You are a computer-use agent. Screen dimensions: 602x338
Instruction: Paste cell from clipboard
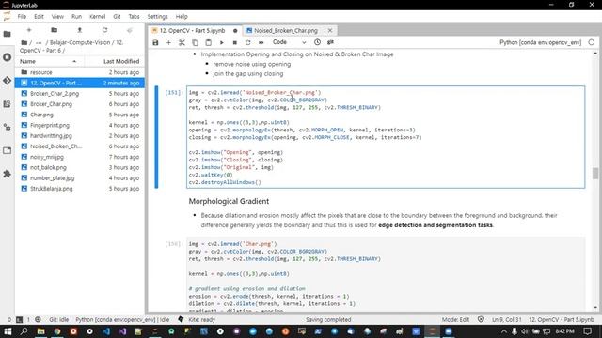[x=208, y=42]
